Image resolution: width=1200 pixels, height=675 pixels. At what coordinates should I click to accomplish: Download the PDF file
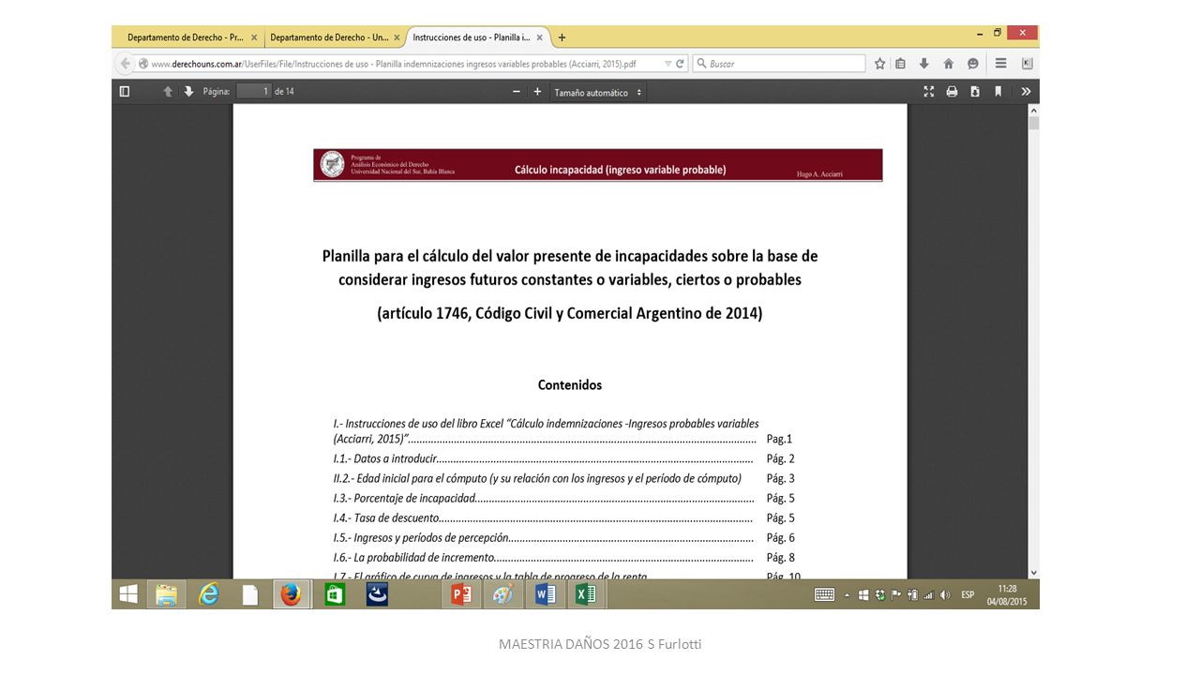(975, 92)
